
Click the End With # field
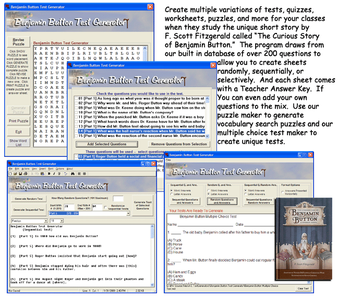tap(97, 207)
